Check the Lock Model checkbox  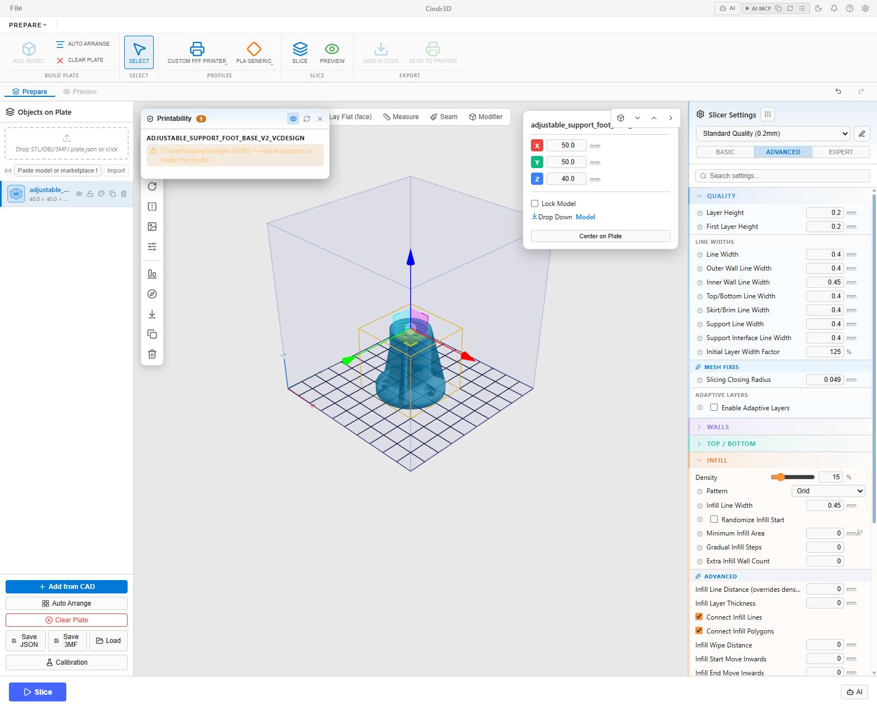point(535,204)
